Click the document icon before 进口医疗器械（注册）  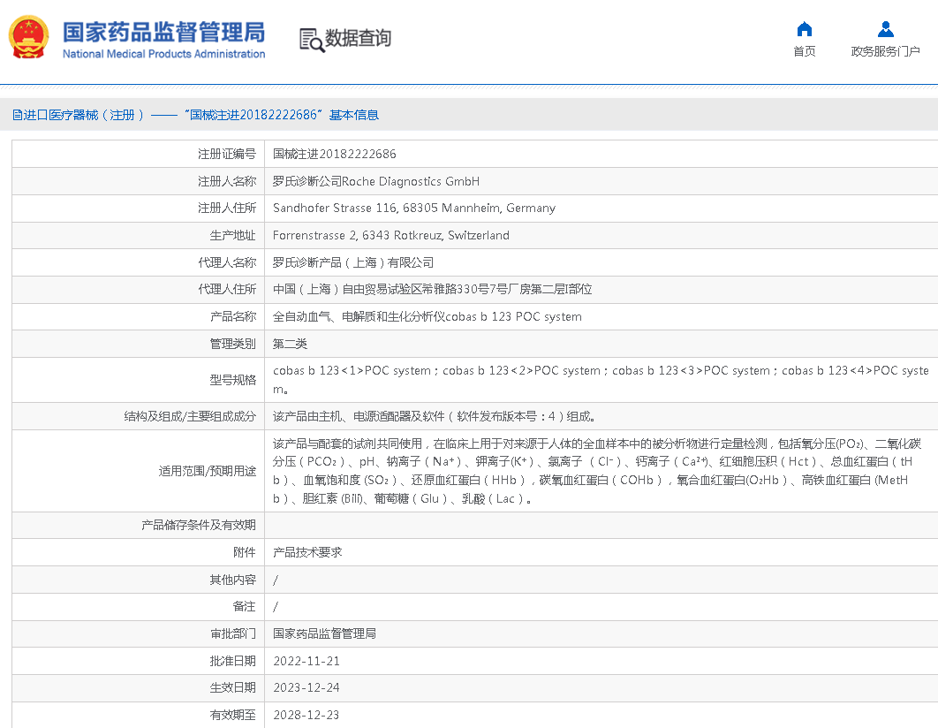tap(16, 115)
